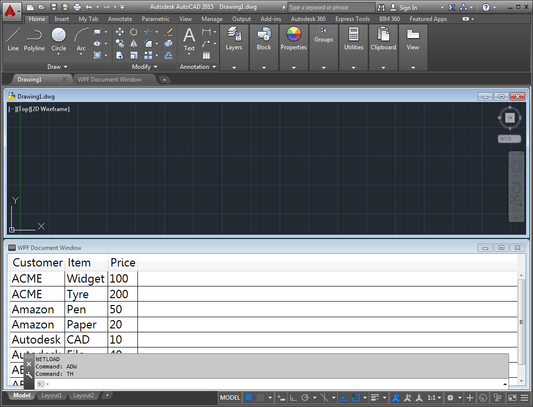Click the Rotate tool icon
Viewport: 533px width, 407px height.
pos(133,32)
